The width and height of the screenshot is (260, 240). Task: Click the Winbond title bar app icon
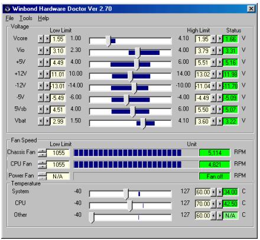click(x=8, y=9)
